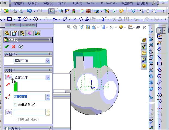Screen dimensions: 169x130
Task: Open the 檢視(V) menu
Action: click(48, 3)
